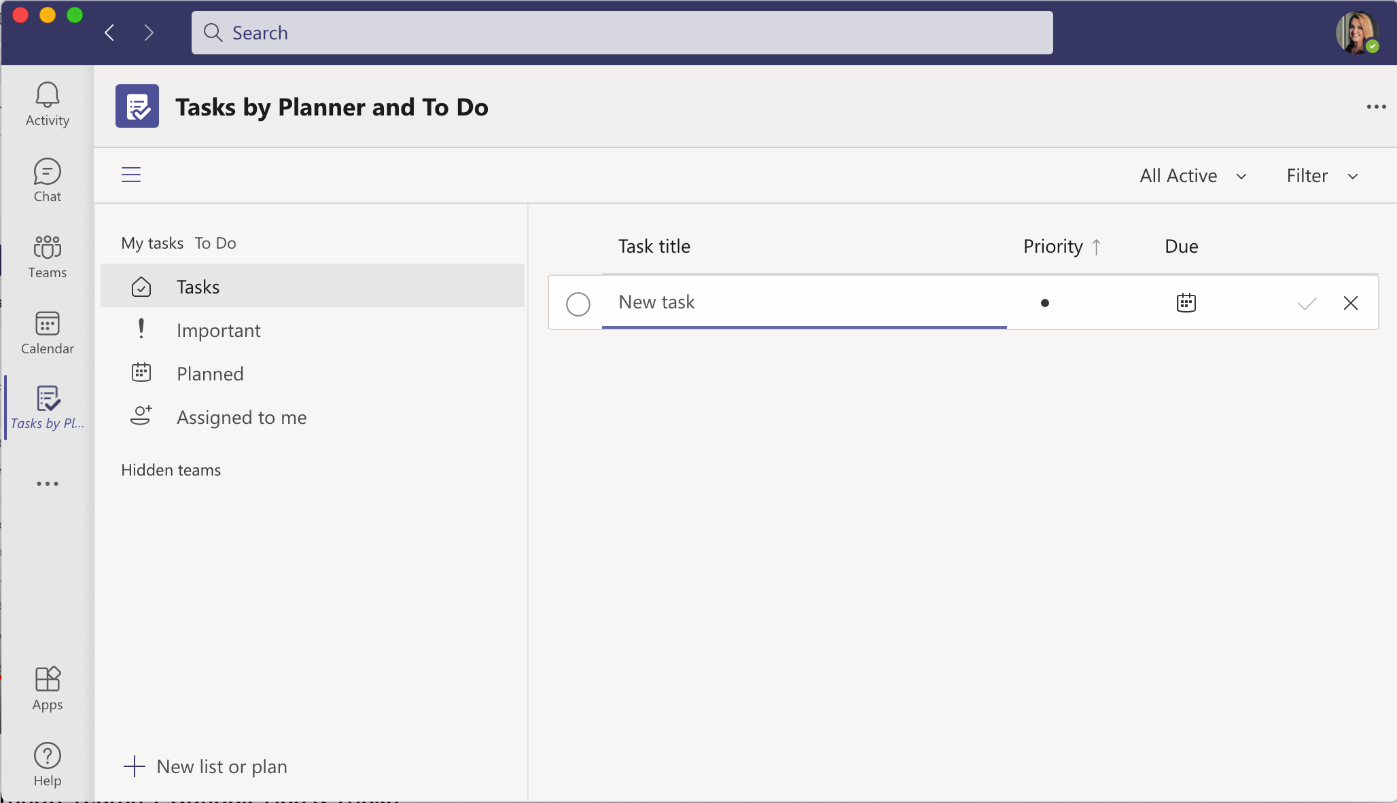Viewport: 1397px width, 803px height.
Task: Click the macOS yellow minimize button
Action: click(x=48, y=15)
